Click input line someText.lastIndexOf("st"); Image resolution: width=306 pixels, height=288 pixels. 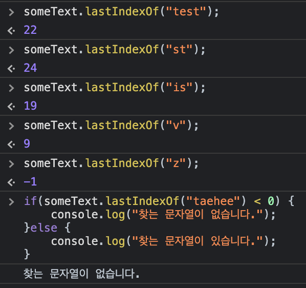click(x=114, y=49)
